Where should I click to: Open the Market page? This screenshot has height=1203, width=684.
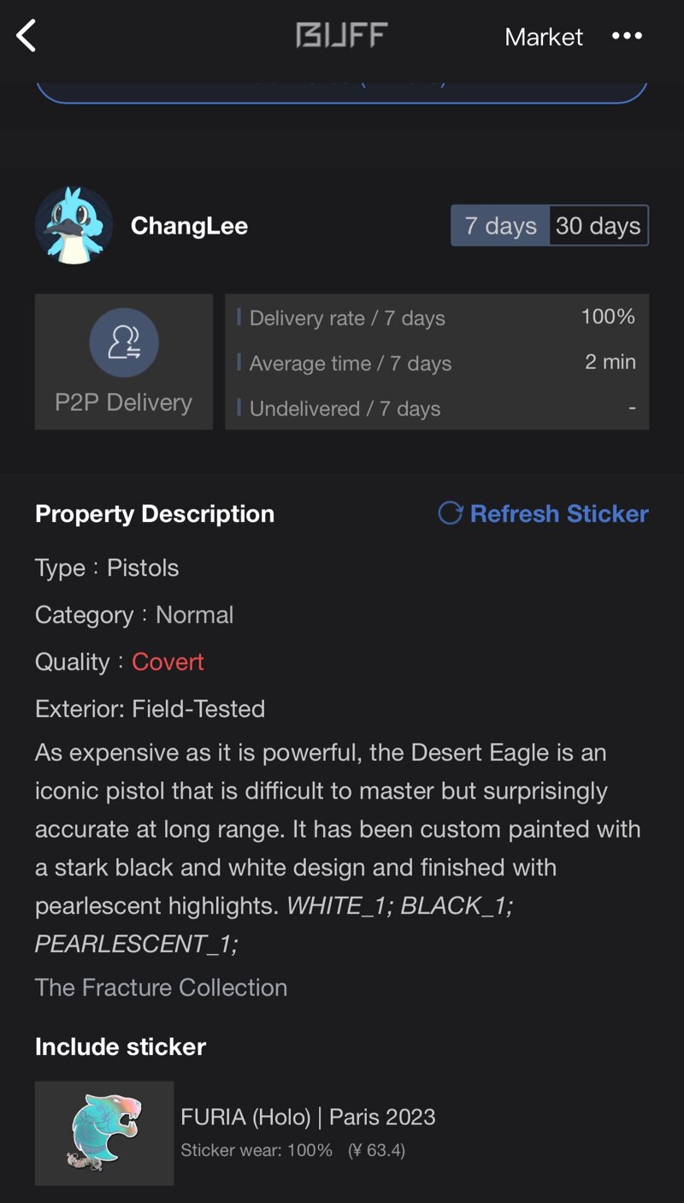pos(544,37)
